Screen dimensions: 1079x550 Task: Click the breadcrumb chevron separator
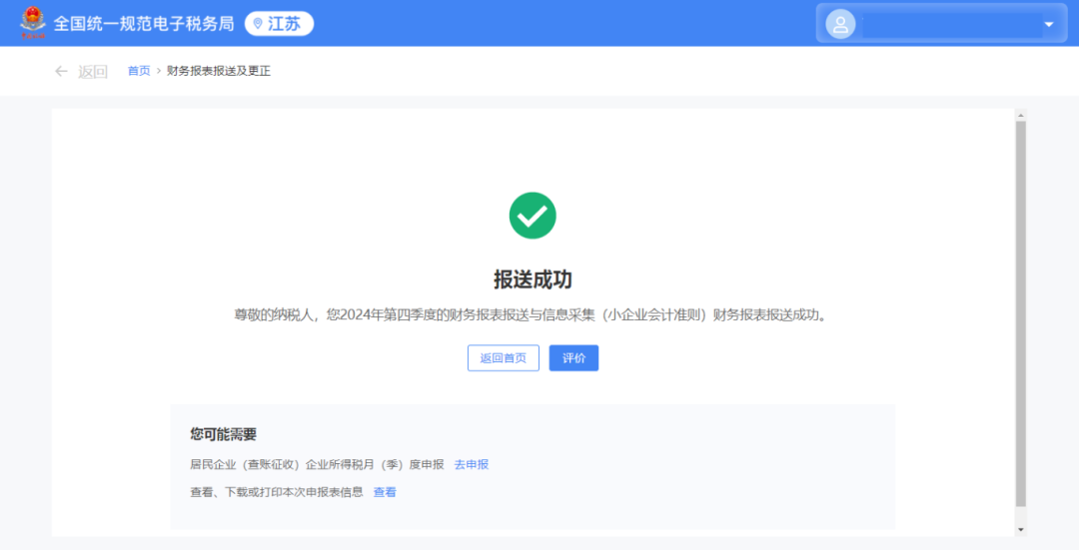tap(158, 71)
